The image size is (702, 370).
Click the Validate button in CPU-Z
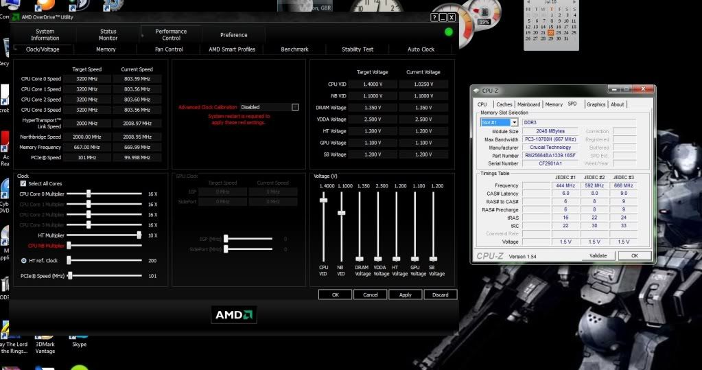598,256
